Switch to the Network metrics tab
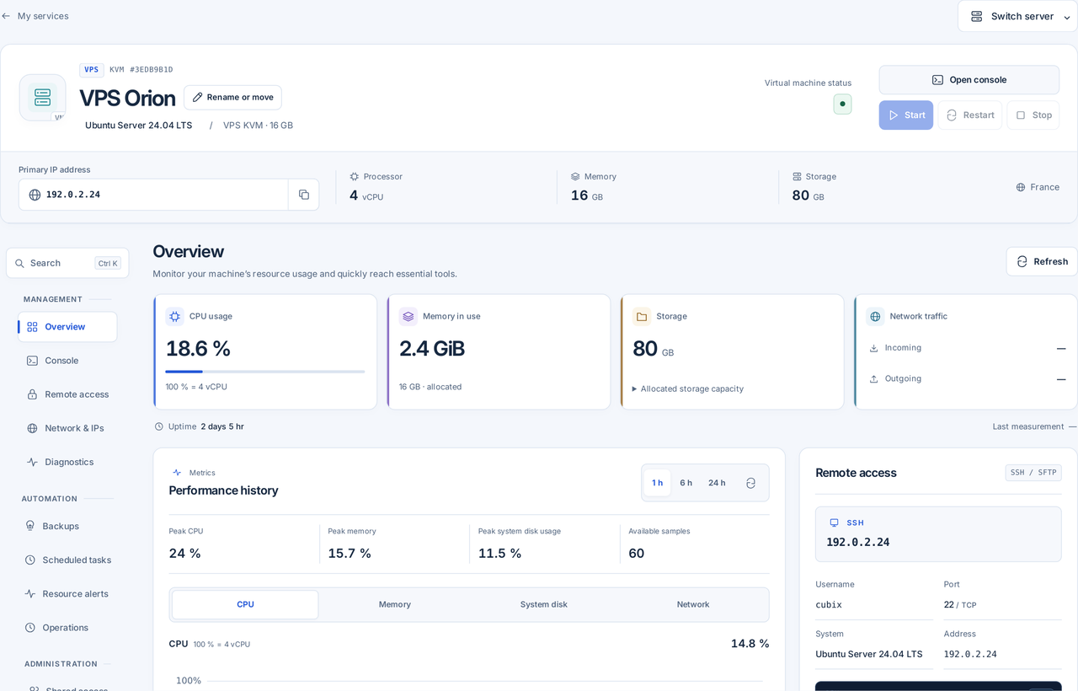This screenshot has height=691, width=1078. pos(693,605)
